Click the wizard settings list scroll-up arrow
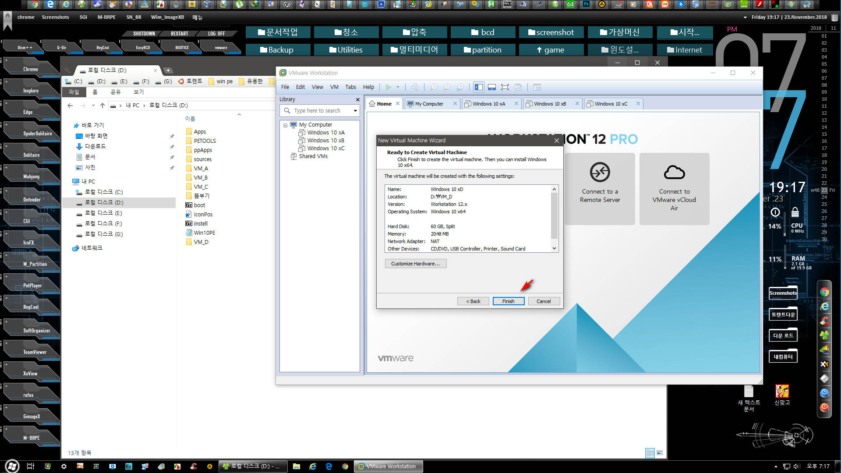The height and width of the screenshot is (473, 841). [555, 189]
